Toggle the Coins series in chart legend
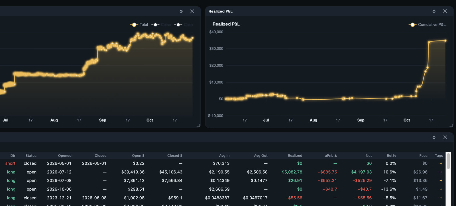The width and height of the screenshot is (456, 206). (x=161, y=25)
